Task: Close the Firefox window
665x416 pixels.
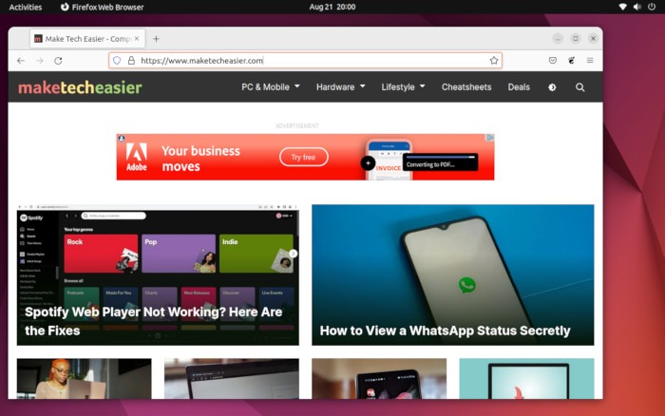Action: pos(594,39)
